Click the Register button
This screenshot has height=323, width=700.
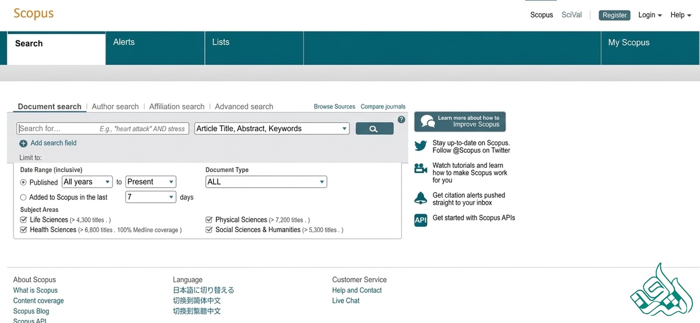point(614,15)
